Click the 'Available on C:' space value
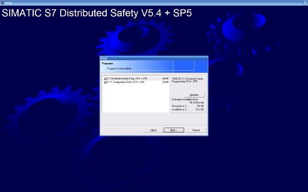The image size is (308, 192). click(200, 110)
